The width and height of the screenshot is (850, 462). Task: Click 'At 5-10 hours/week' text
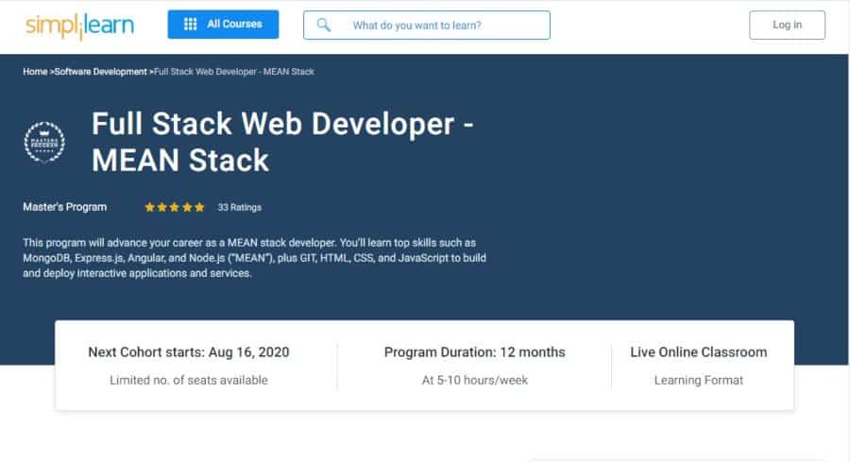pos(474,380)
